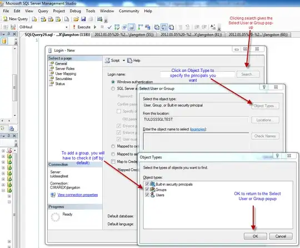Viewport: 300px width, 248px height.
Task: Click the Database Engine Query icon
Action: click(x=34, y=19)
